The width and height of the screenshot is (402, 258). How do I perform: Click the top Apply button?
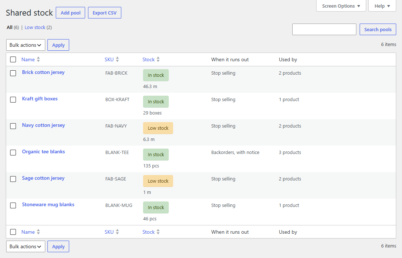(x=58, y=45)
